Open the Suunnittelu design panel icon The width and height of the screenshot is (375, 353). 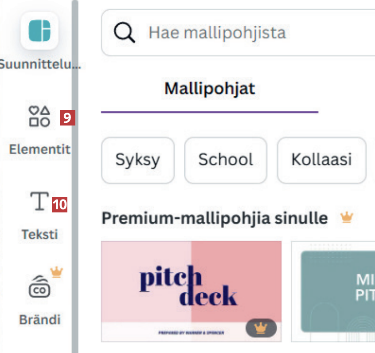(x=39, y=31)
